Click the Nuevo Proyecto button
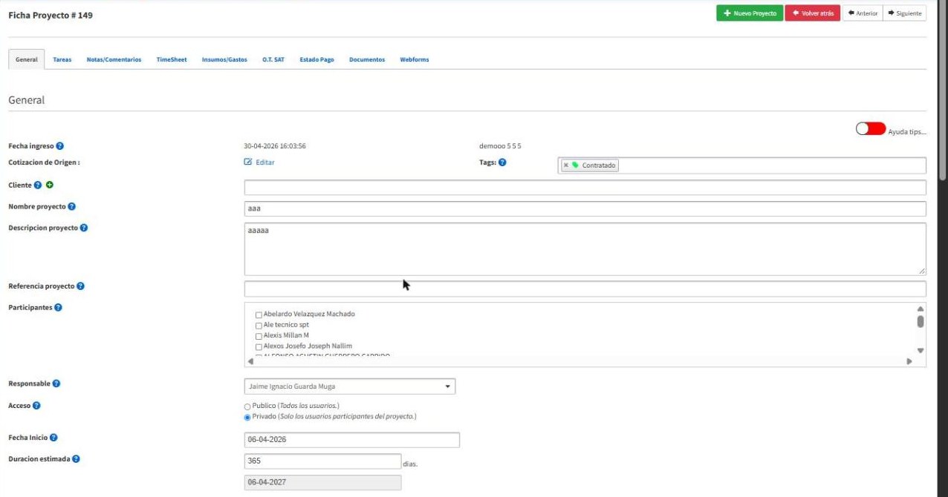Screen dimensions: 948x497 (x=750, y=13)
